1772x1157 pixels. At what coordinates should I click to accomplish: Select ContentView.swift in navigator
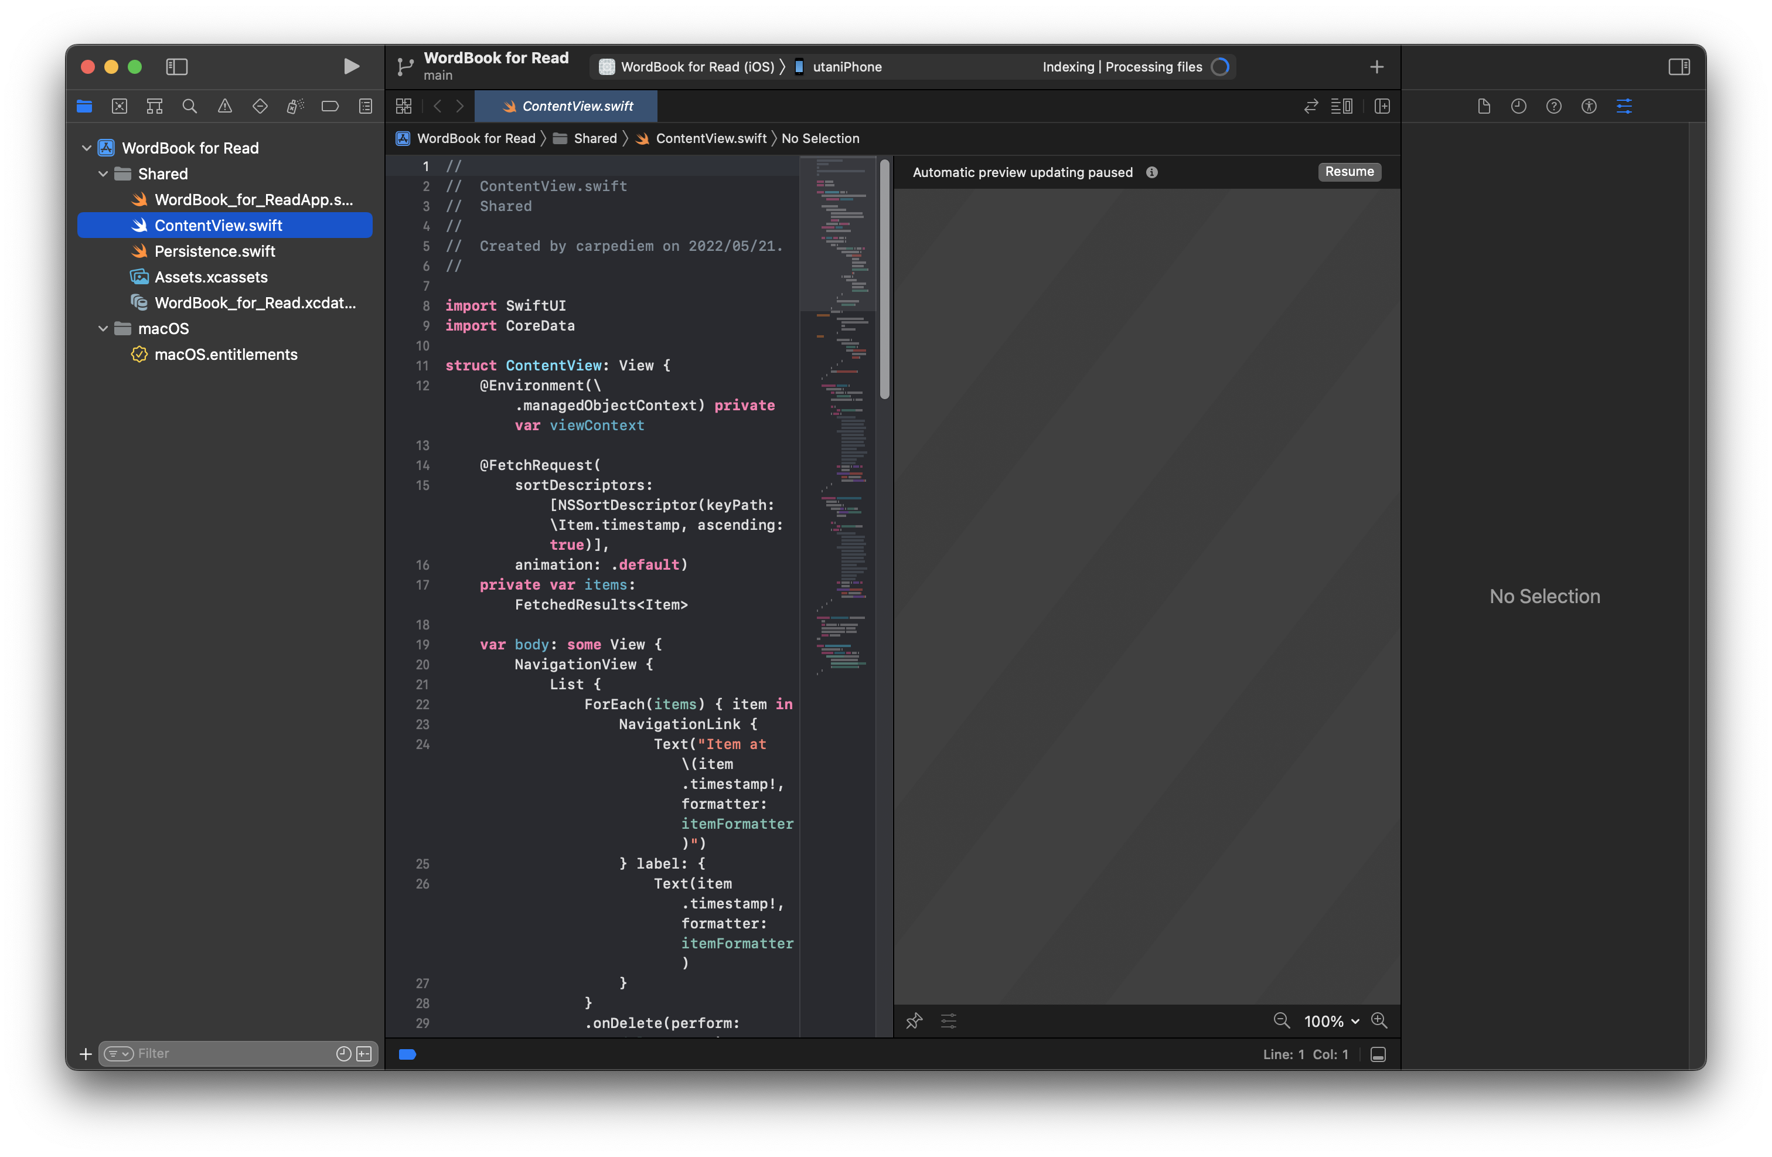(x=225, y=226)
